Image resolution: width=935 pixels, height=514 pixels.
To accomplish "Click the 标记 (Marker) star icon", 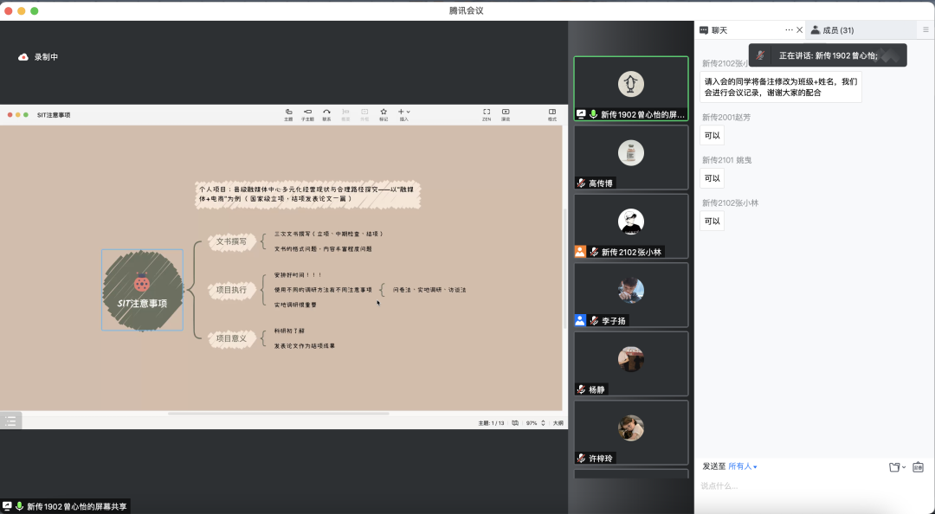I will [x=383, y=113].
